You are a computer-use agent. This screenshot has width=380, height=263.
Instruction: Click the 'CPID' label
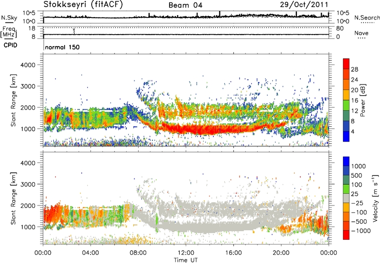[x=10, y=45]
